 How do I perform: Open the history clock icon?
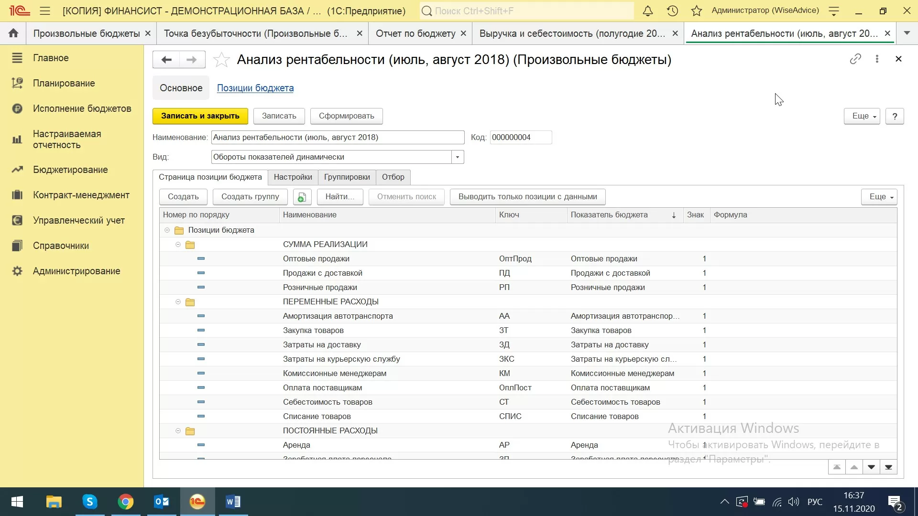click(672, 11)
